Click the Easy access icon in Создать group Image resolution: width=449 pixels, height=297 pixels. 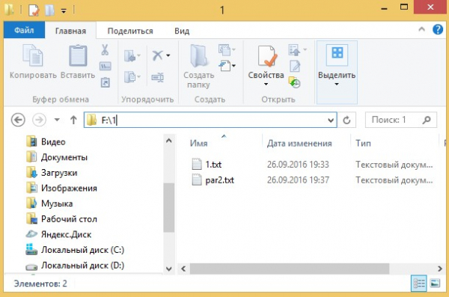pos(225,66)
